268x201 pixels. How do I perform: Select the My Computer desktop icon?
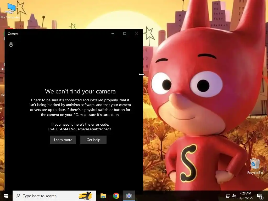[10, 10]
